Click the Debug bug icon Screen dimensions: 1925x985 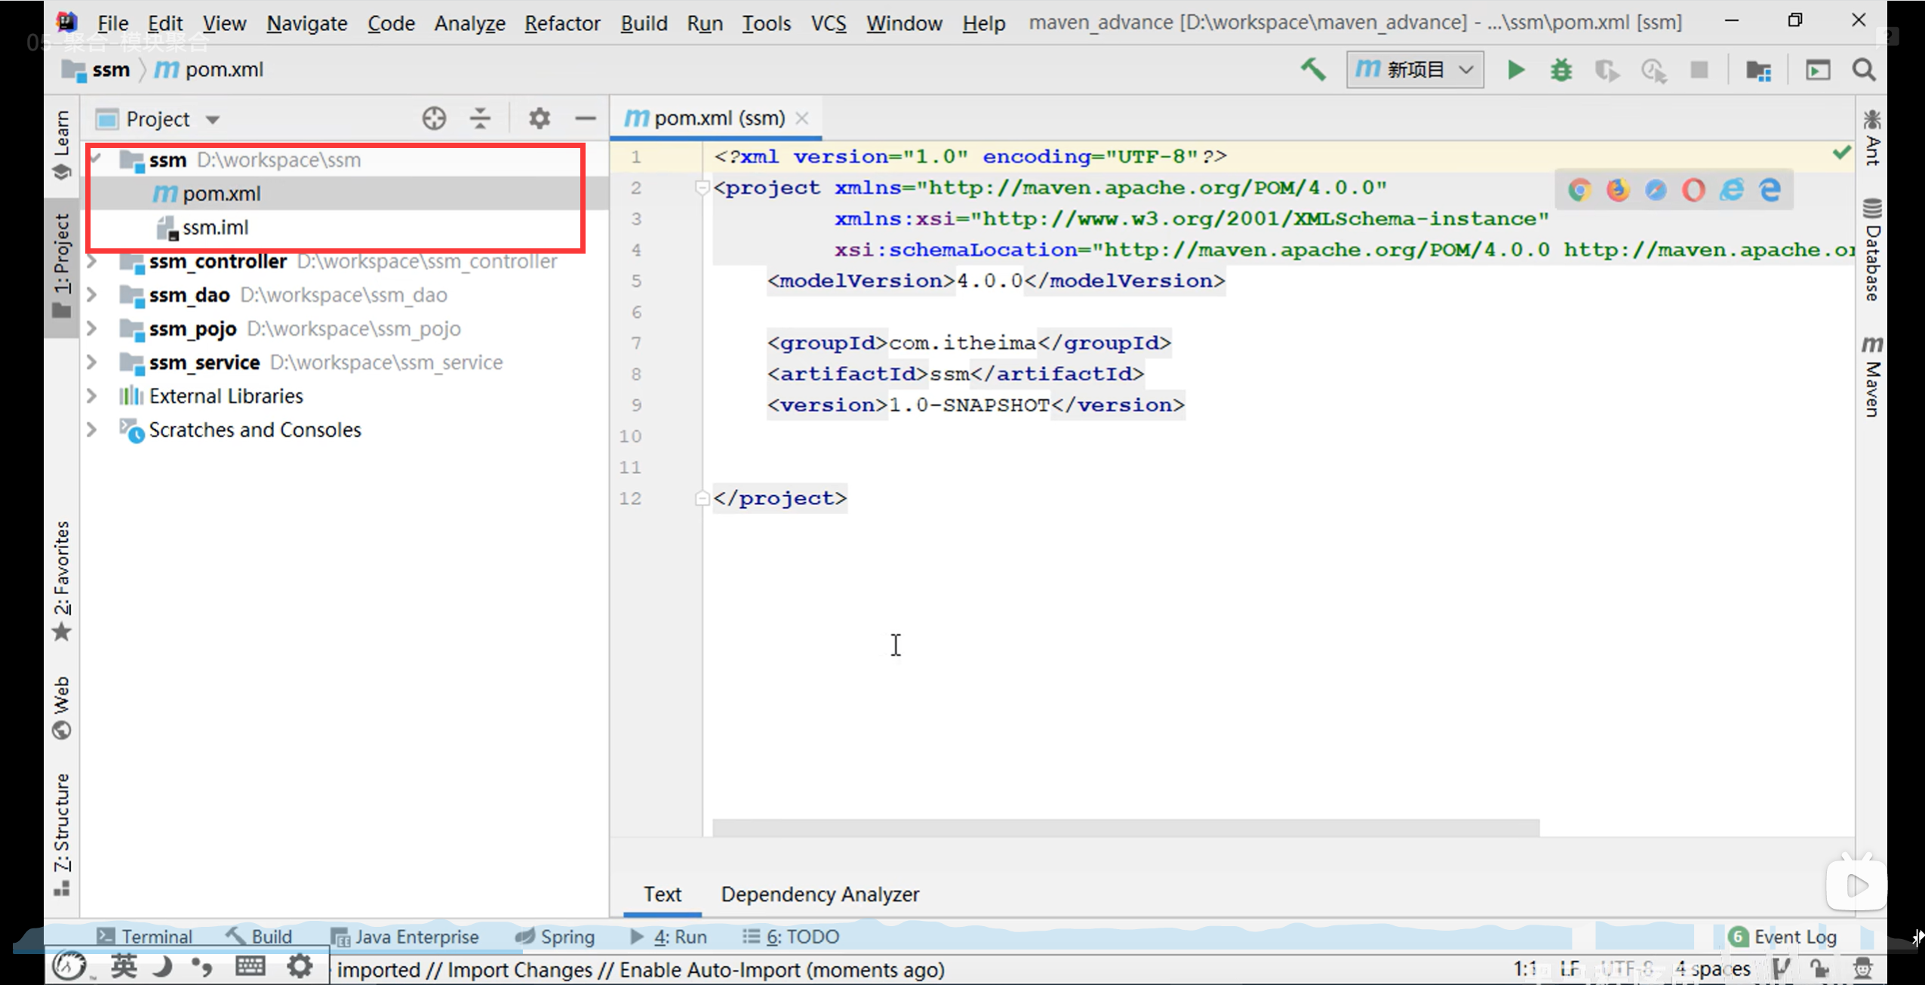1561,70
